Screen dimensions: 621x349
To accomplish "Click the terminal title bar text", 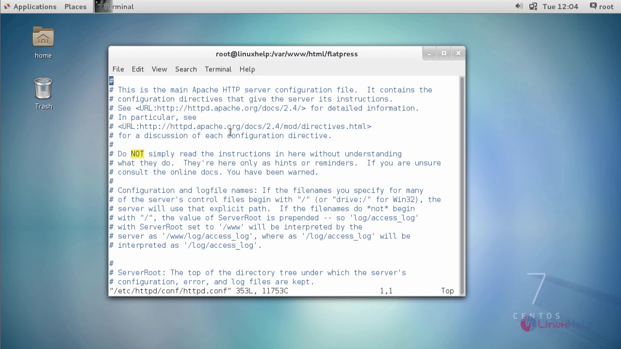I will [x=287, y=54].
